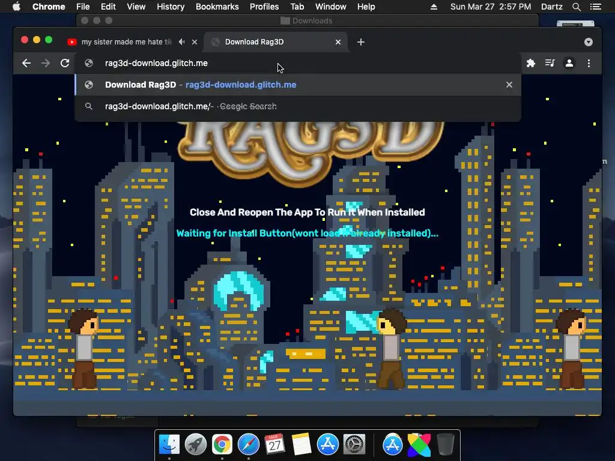The width and height of the screenshot is (615, 461).
Task: Open Chrome's three-dot menu
Action: [589, 63]
